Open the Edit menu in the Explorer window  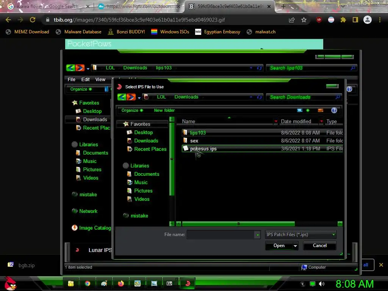85,80
